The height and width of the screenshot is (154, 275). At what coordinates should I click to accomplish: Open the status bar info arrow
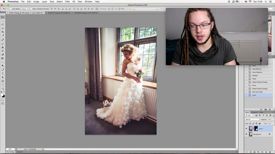43,149
